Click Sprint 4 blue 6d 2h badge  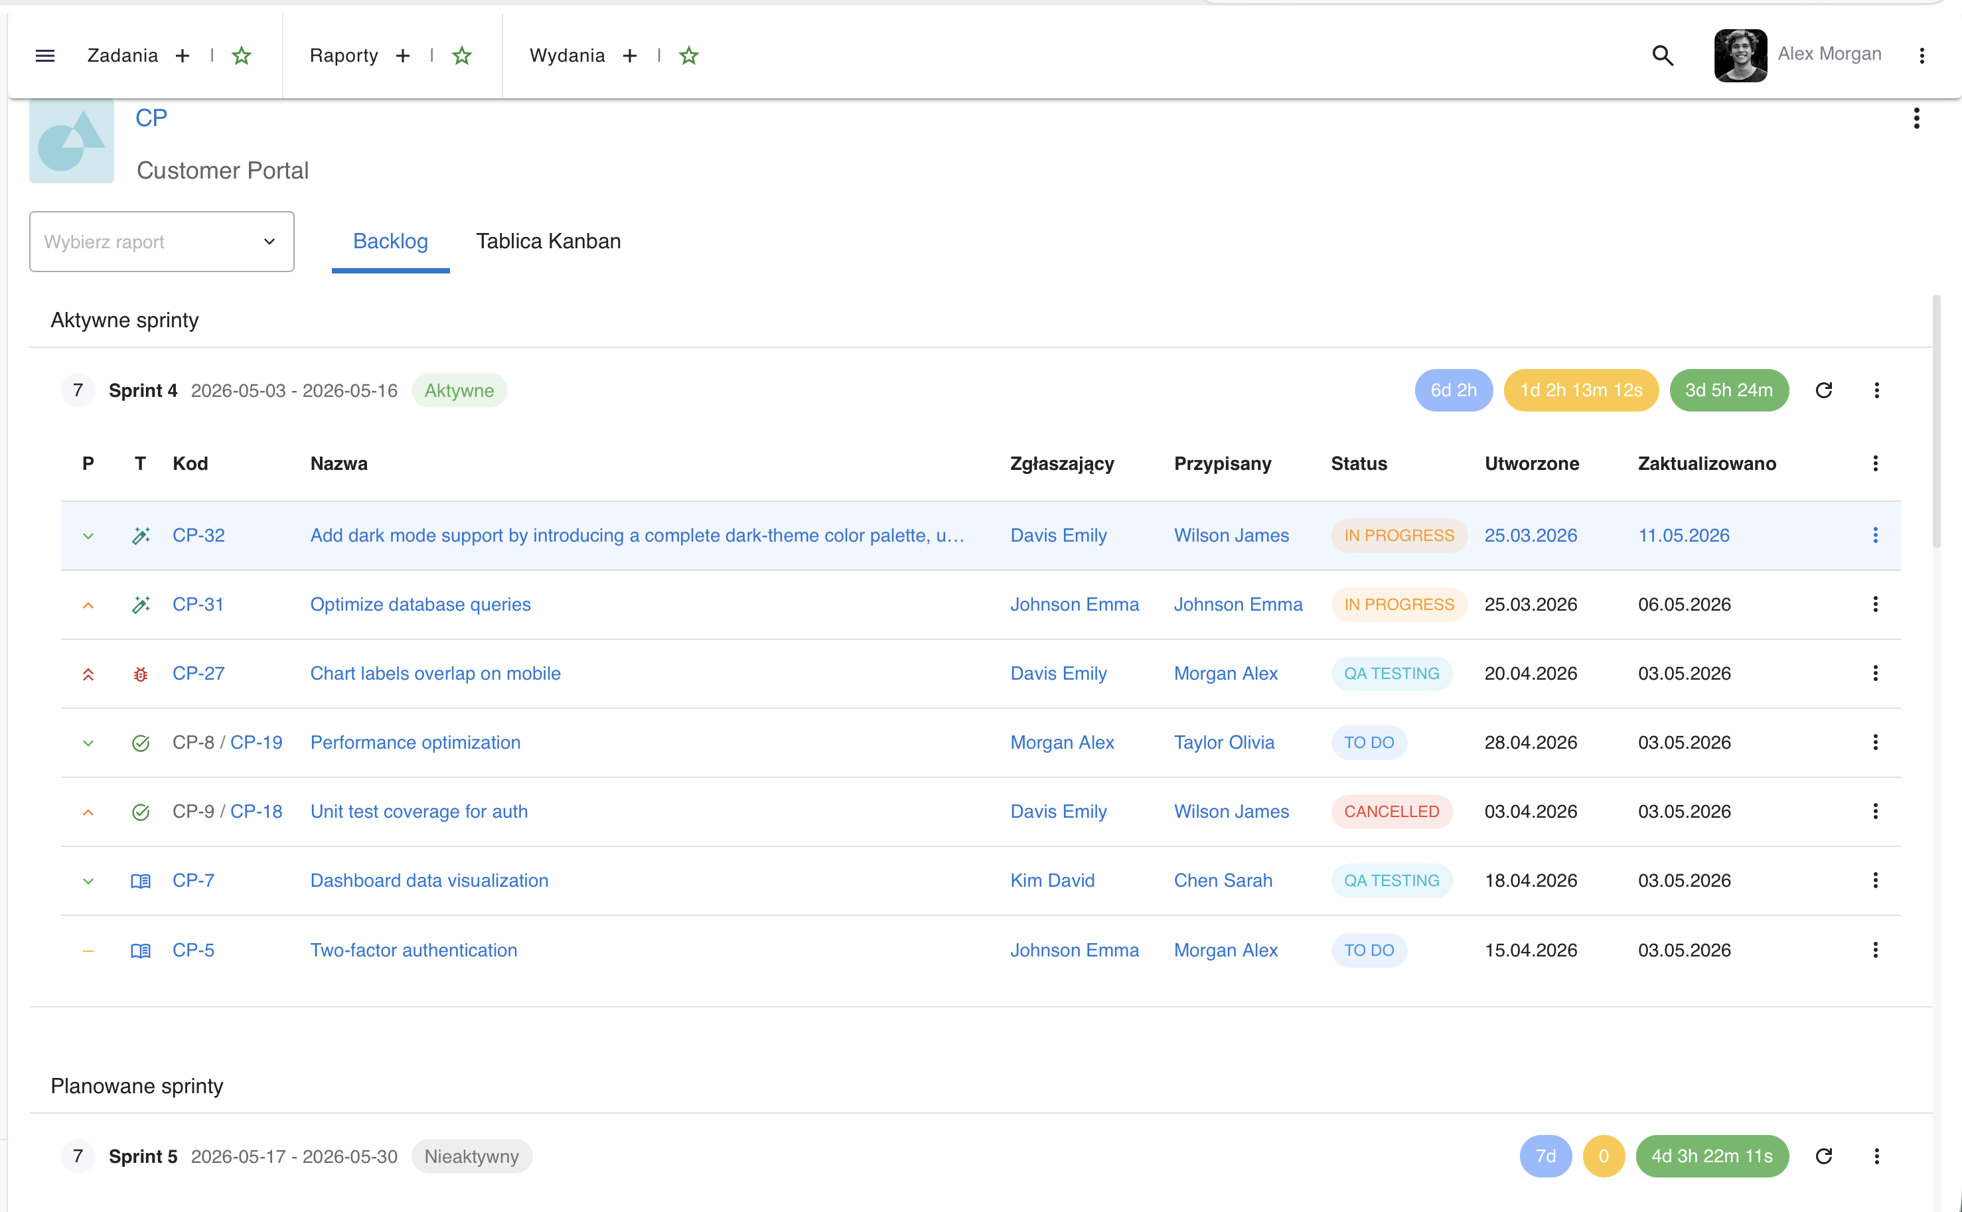(1453, 390)
